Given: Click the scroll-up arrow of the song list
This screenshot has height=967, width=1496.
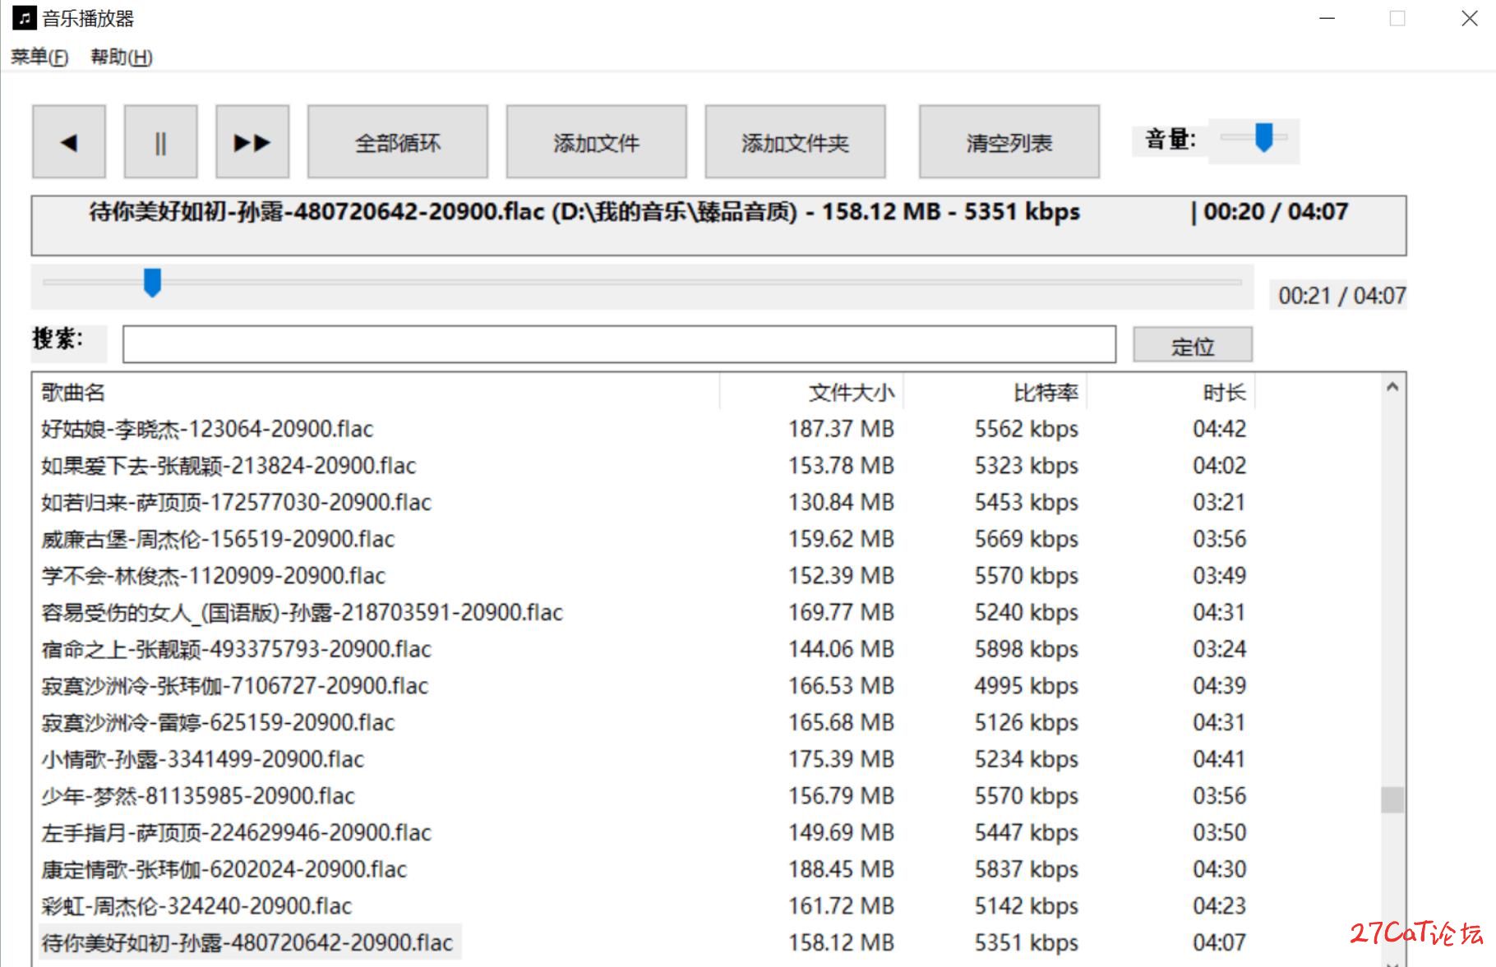Looking at the screenshot, I should pyautogui.click(x=1392, y=387).
